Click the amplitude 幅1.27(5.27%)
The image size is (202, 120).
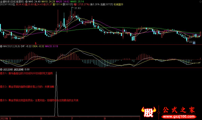click(x=82, y=5)
